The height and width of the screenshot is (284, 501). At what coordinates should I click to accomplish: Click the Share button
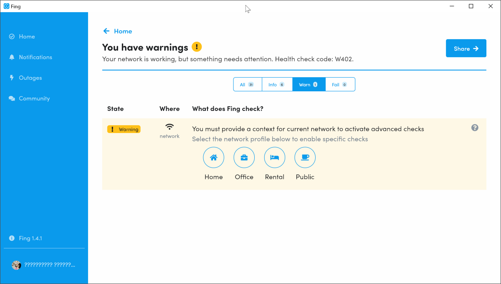click(466, 48)
